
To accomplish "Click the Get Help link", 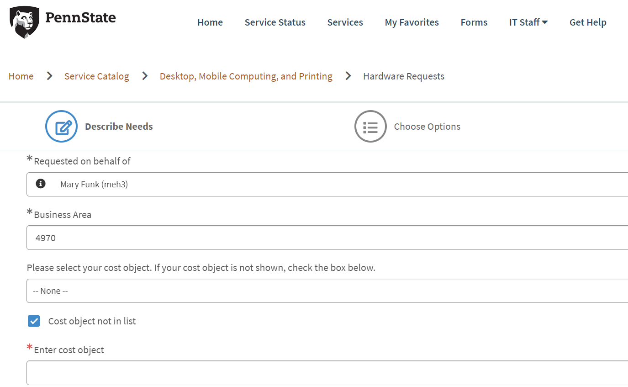I will pyautogui.click(x=588, y=22).
